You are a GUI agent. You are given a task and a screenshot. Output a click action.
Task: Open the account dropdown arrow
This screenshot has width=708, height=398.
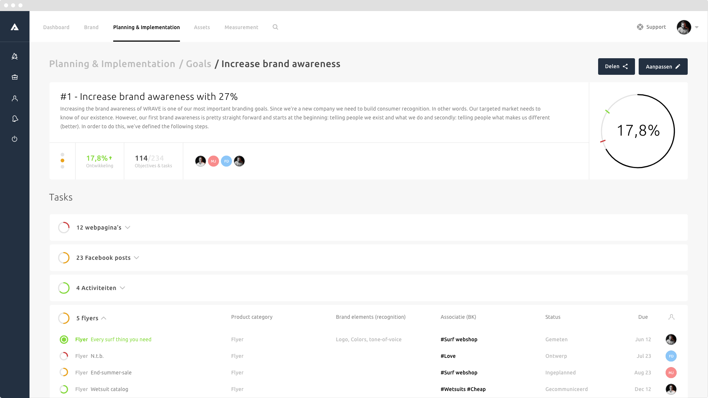pyautogui.click(x=697, y=27)
